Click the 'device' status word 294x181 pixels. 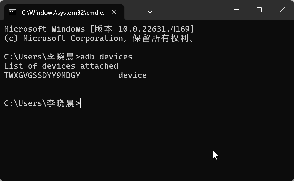coord(132,75)
